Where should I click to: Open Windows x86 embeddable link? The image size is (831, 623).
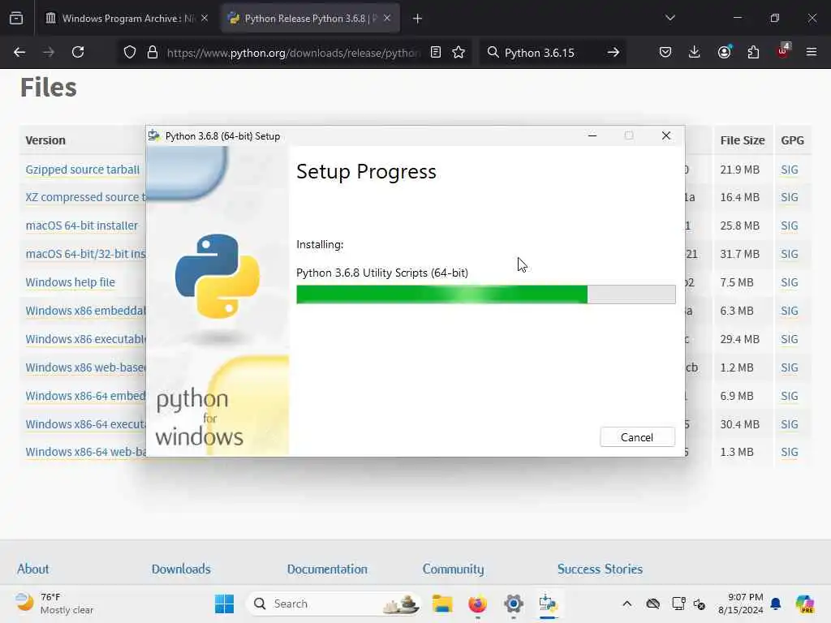click(85, 311)
